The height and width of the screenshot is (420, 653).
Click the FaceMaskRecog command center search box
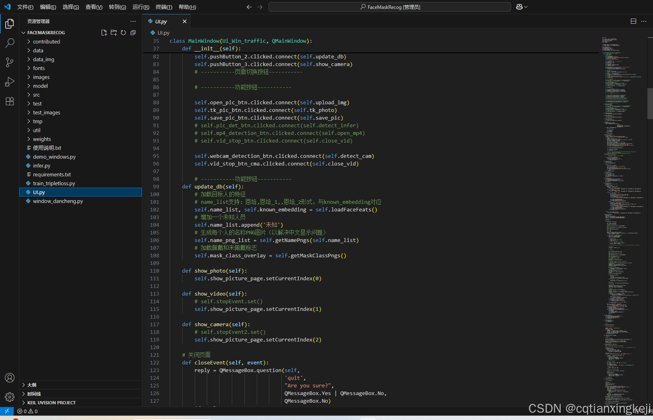point(390,7)
